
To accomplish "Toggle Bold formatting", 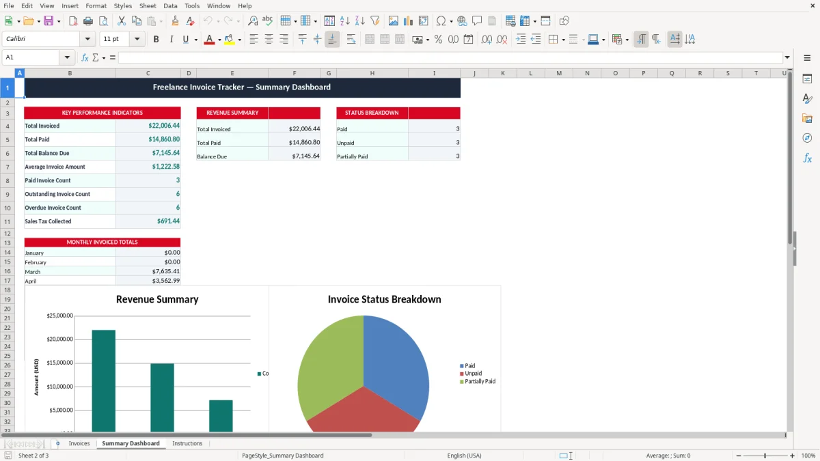I will (156, 40).
